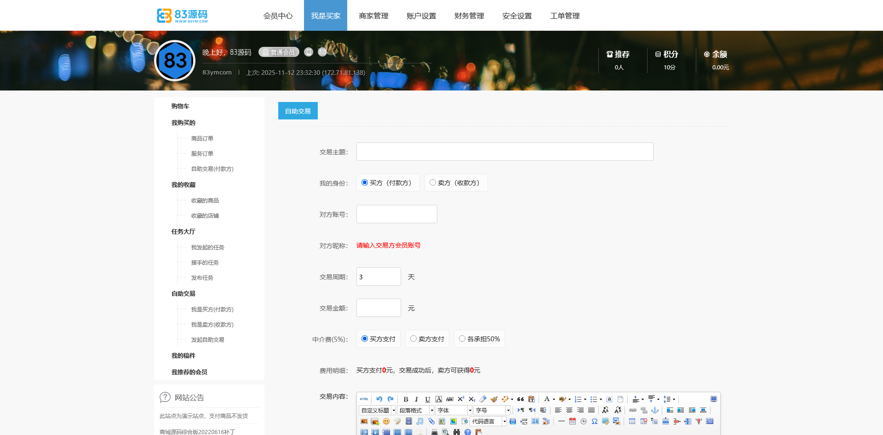883x435 pixels.
Task: Insert a hyperlink with the chain icon
Action: click(x=633, y=410)
